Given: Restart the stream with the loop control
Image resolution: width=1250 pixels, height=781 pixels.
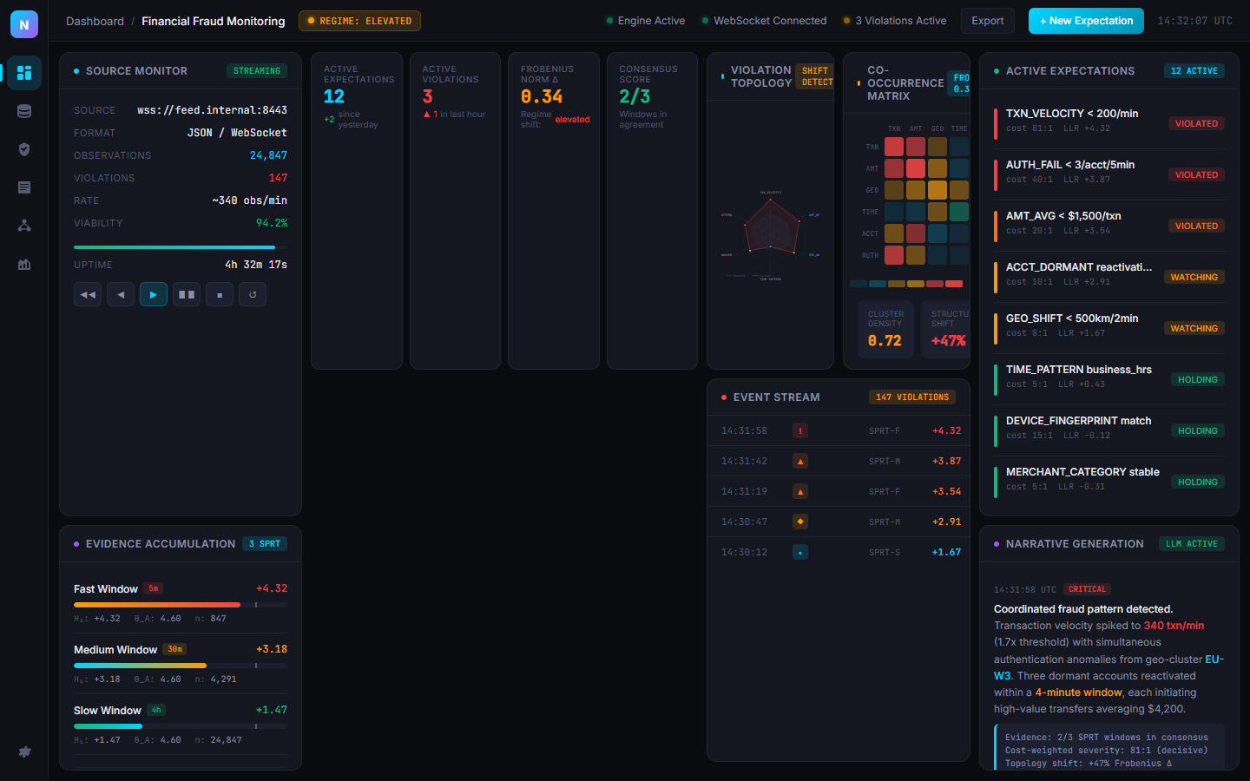Looking at the screenshot, I should pos(252,294).
